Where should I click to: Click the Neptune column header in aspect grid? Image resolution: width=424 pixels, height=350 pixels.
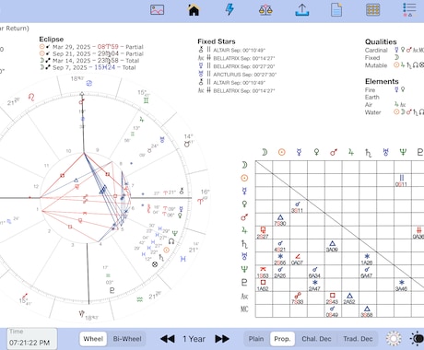click(403, 152)
